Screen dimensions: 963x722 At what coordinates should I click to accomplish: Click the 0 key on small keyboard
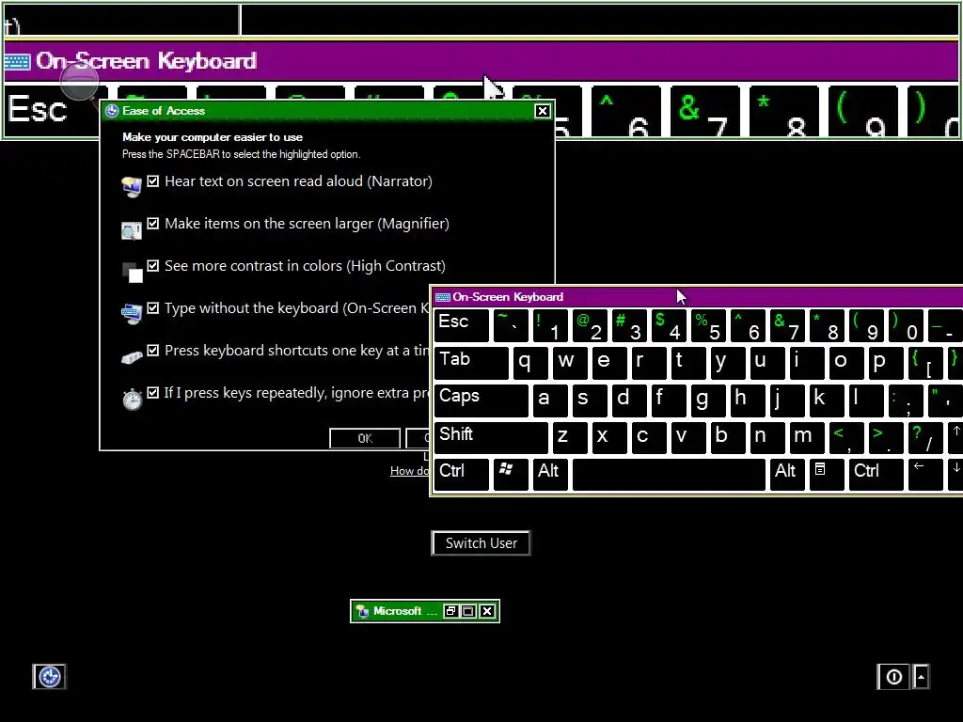tap(906, 325)
